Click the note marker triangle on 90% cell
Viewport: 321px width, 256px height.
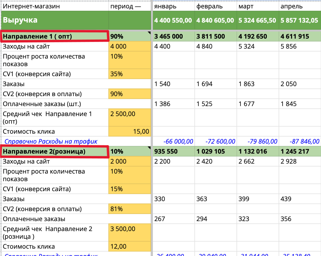(x=149, y=33)
